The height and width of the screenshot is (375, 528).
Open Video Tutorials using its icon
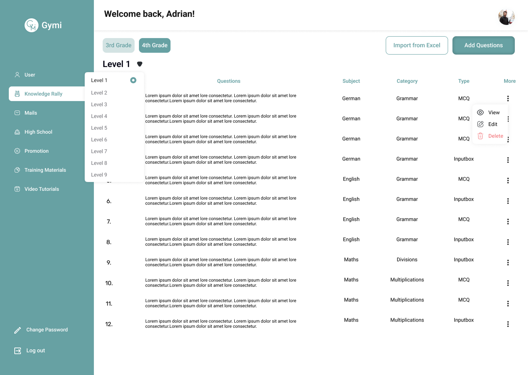pos(17,189)
